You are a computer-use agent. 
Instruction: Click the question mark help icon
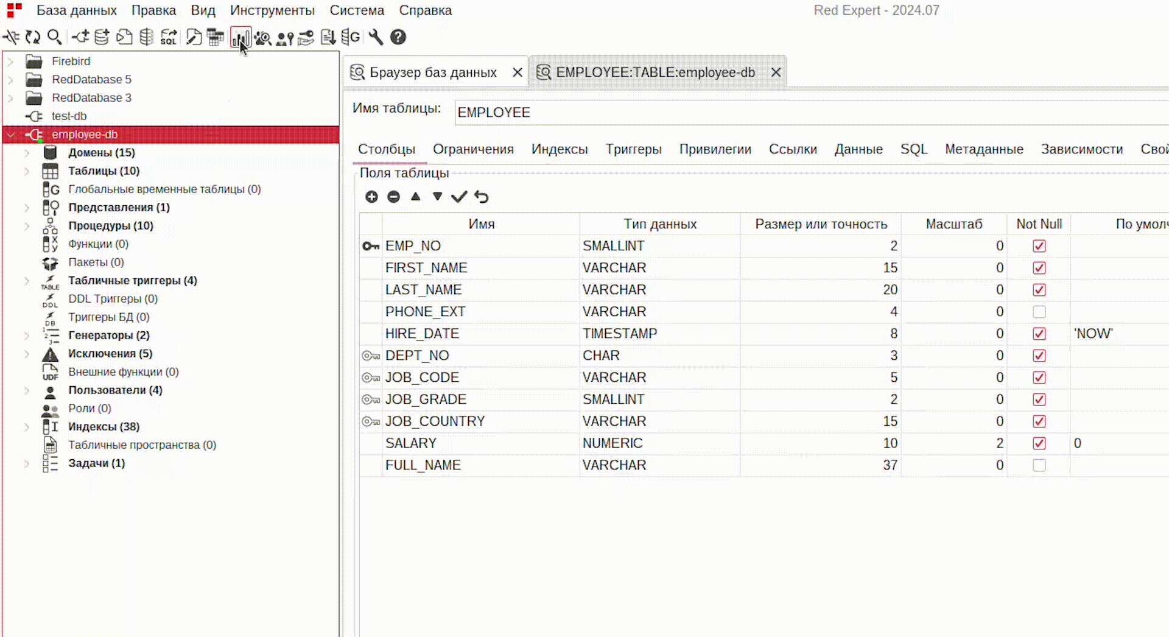(x=398, y=37)
